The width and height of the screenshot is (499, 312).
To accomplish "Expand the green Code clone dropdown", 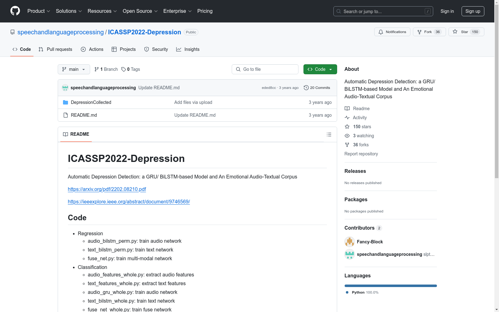I will (320, 69).
